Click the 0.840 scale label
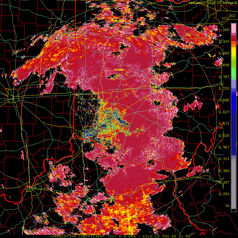238x238 pixels. click(224, 65)
